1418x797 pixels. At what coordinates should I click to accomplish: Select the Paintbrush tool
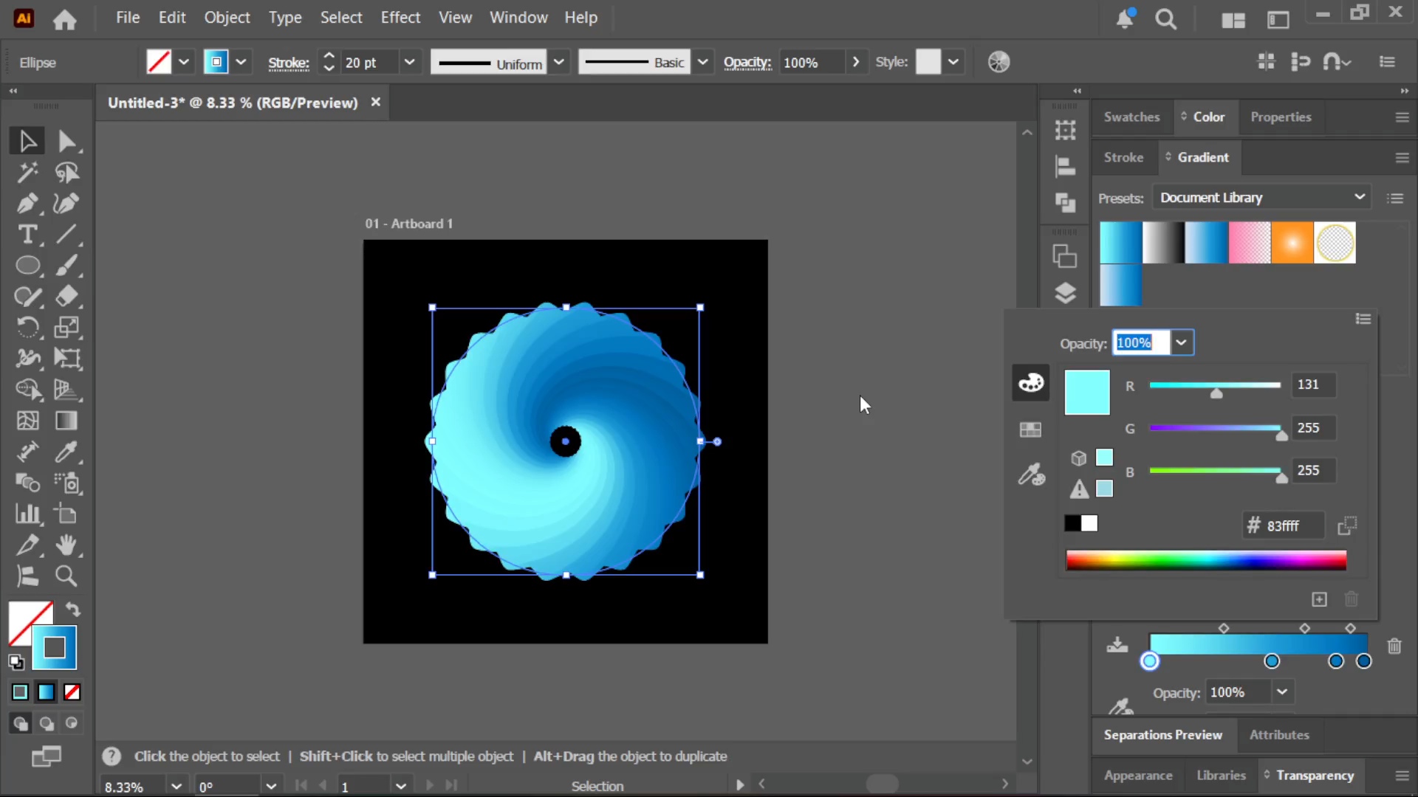66,265
